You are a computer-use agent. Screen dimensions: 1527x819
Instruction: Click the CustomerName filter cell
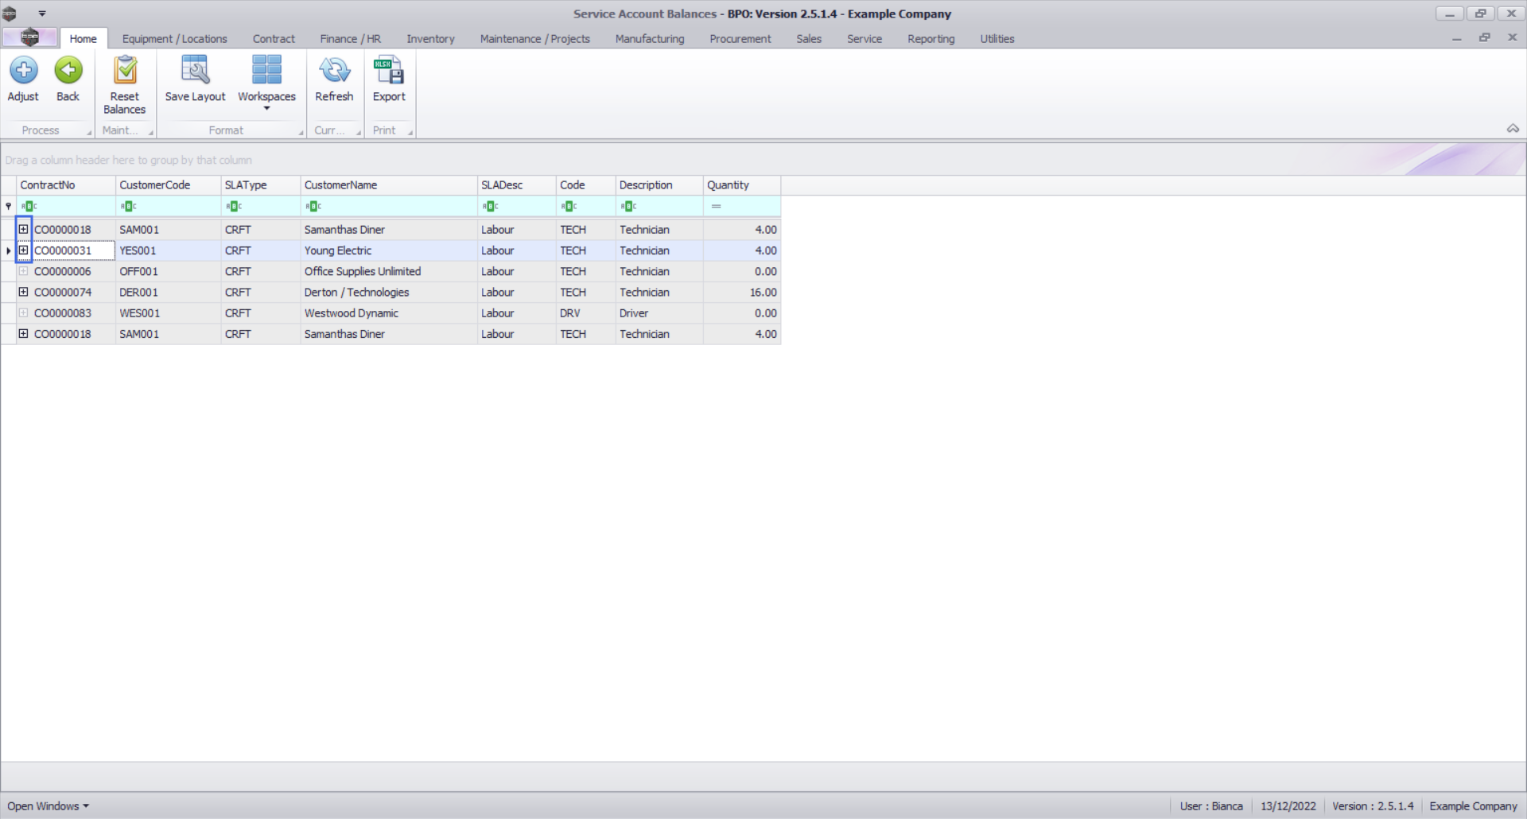click(389, 206)
